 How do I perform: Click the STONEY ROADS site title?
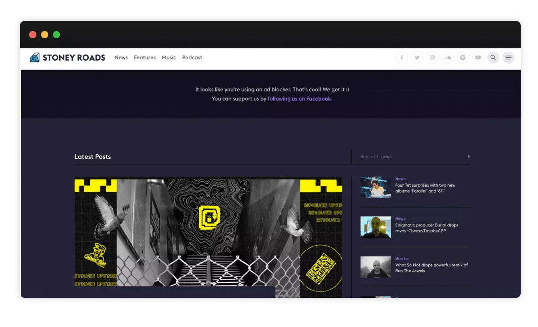coord(74,58)
